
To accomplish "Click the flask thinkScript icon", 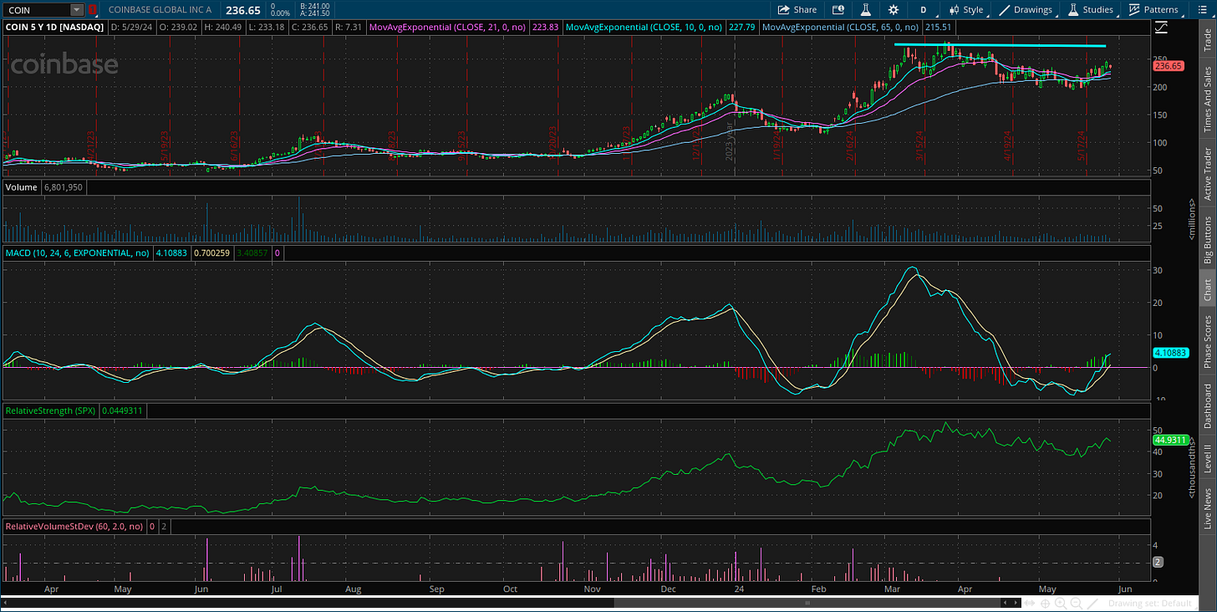I will click(x=866, y=10).
